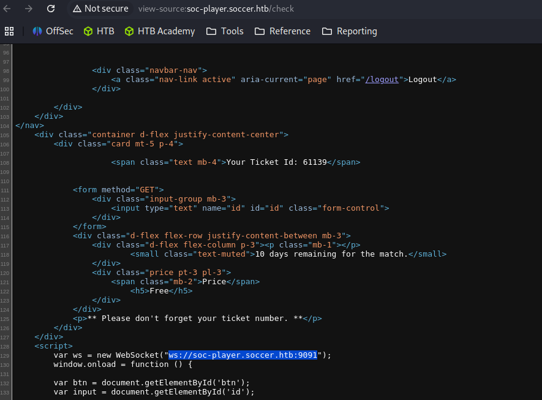Go back with the browser back arrow
The width and height of the screenshot is (542, 400).
point(7,9)
